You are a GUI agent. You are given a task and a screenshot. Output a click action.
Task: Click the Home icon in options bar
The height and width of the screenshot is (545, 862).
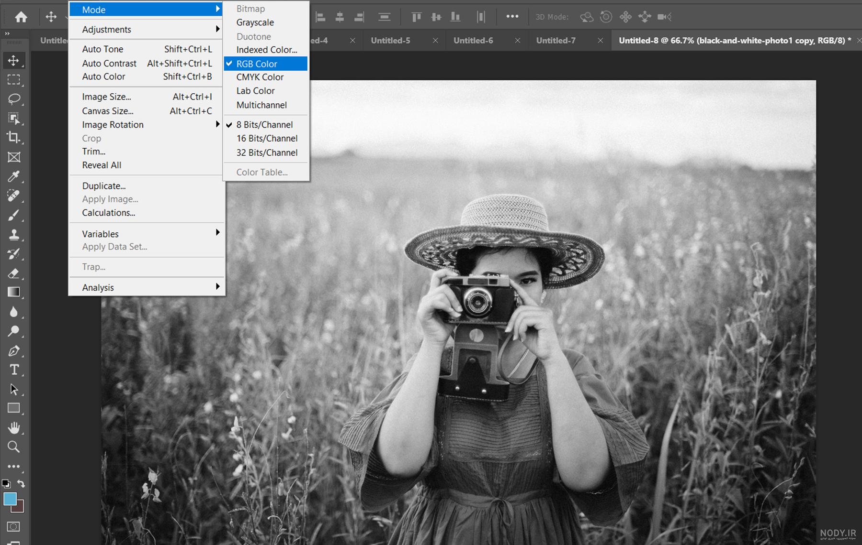tap(21, 17)
